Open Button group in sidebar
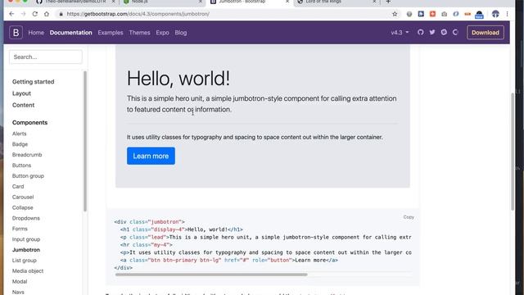Viewport: 524px width, 295px height. [28, 175]
